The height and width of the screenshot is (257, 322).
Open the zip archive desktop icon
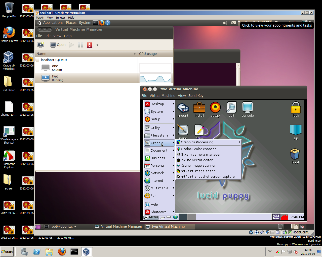pyautogui.click(x=296, y=132)
